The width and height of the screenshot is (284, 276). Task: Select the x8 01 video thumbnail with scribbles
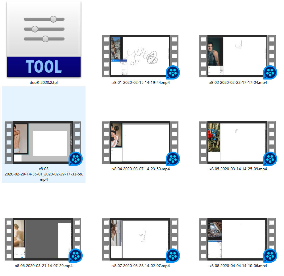tap(140, 56)
